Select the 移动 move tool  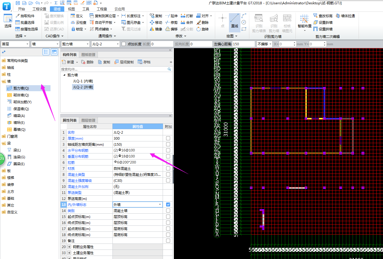pyautogui.click(x=156, y=22)
